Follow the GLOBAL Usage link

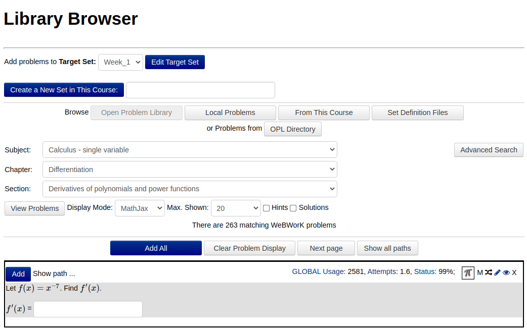click(318, 271)
